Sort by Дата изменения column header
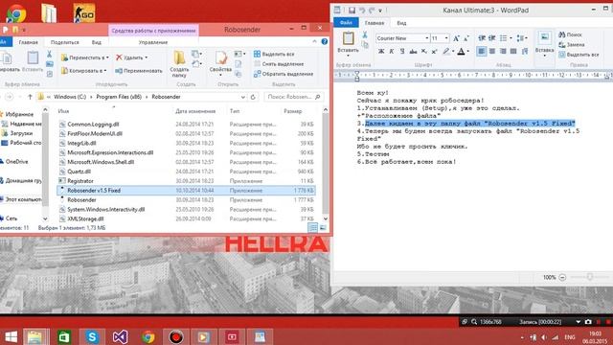Image resolution: width=613 pixels, height=345 pixels. click(195, 111)
